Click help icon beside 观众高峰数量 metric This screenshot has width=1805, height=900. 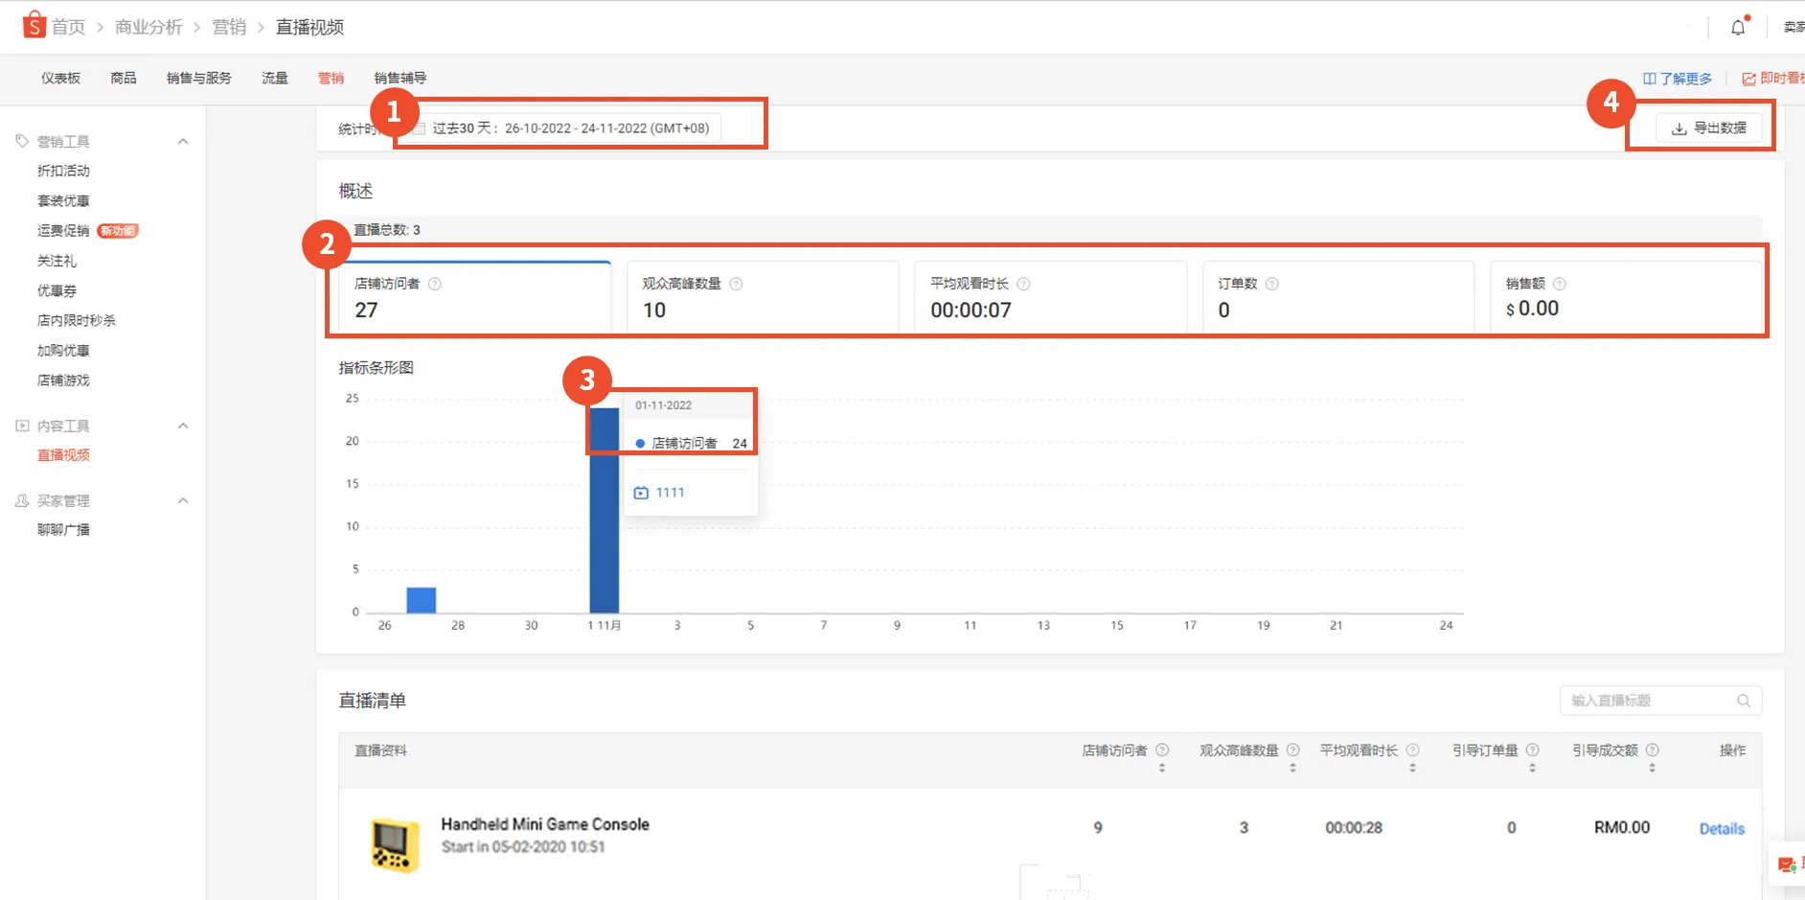coord(736,284)
